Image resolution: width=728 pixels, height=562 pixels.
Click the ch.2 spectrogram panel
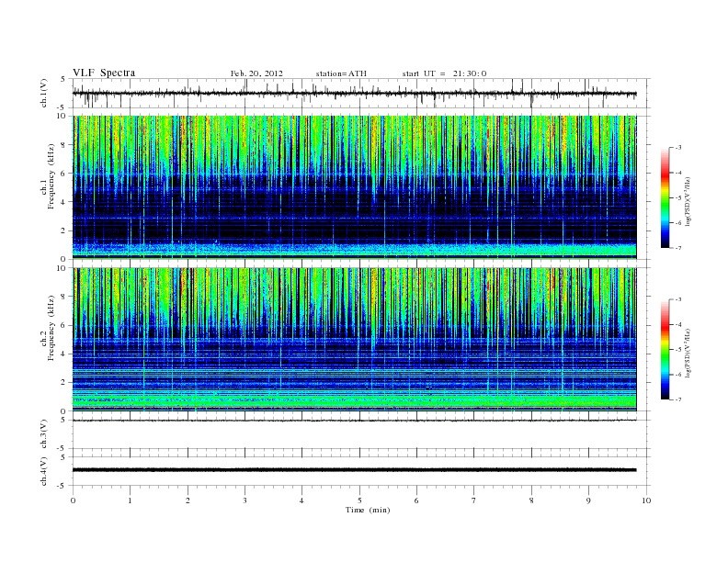(x=354, y=339)
